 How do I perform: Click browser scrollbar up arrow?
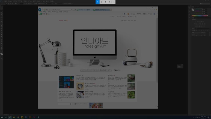click(157, 17)
